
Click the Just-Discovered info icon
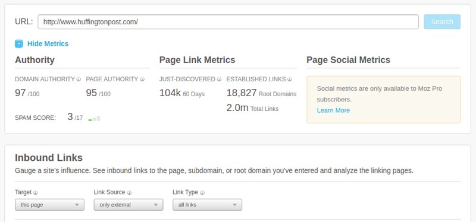click(219, 80)
